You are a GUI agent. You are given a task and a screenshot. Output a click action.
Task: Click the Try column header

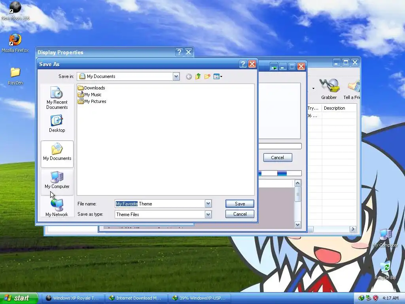(x=314, y=108)
